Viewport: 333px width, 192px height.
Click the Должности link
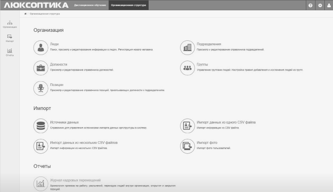(x=59, y=64)
